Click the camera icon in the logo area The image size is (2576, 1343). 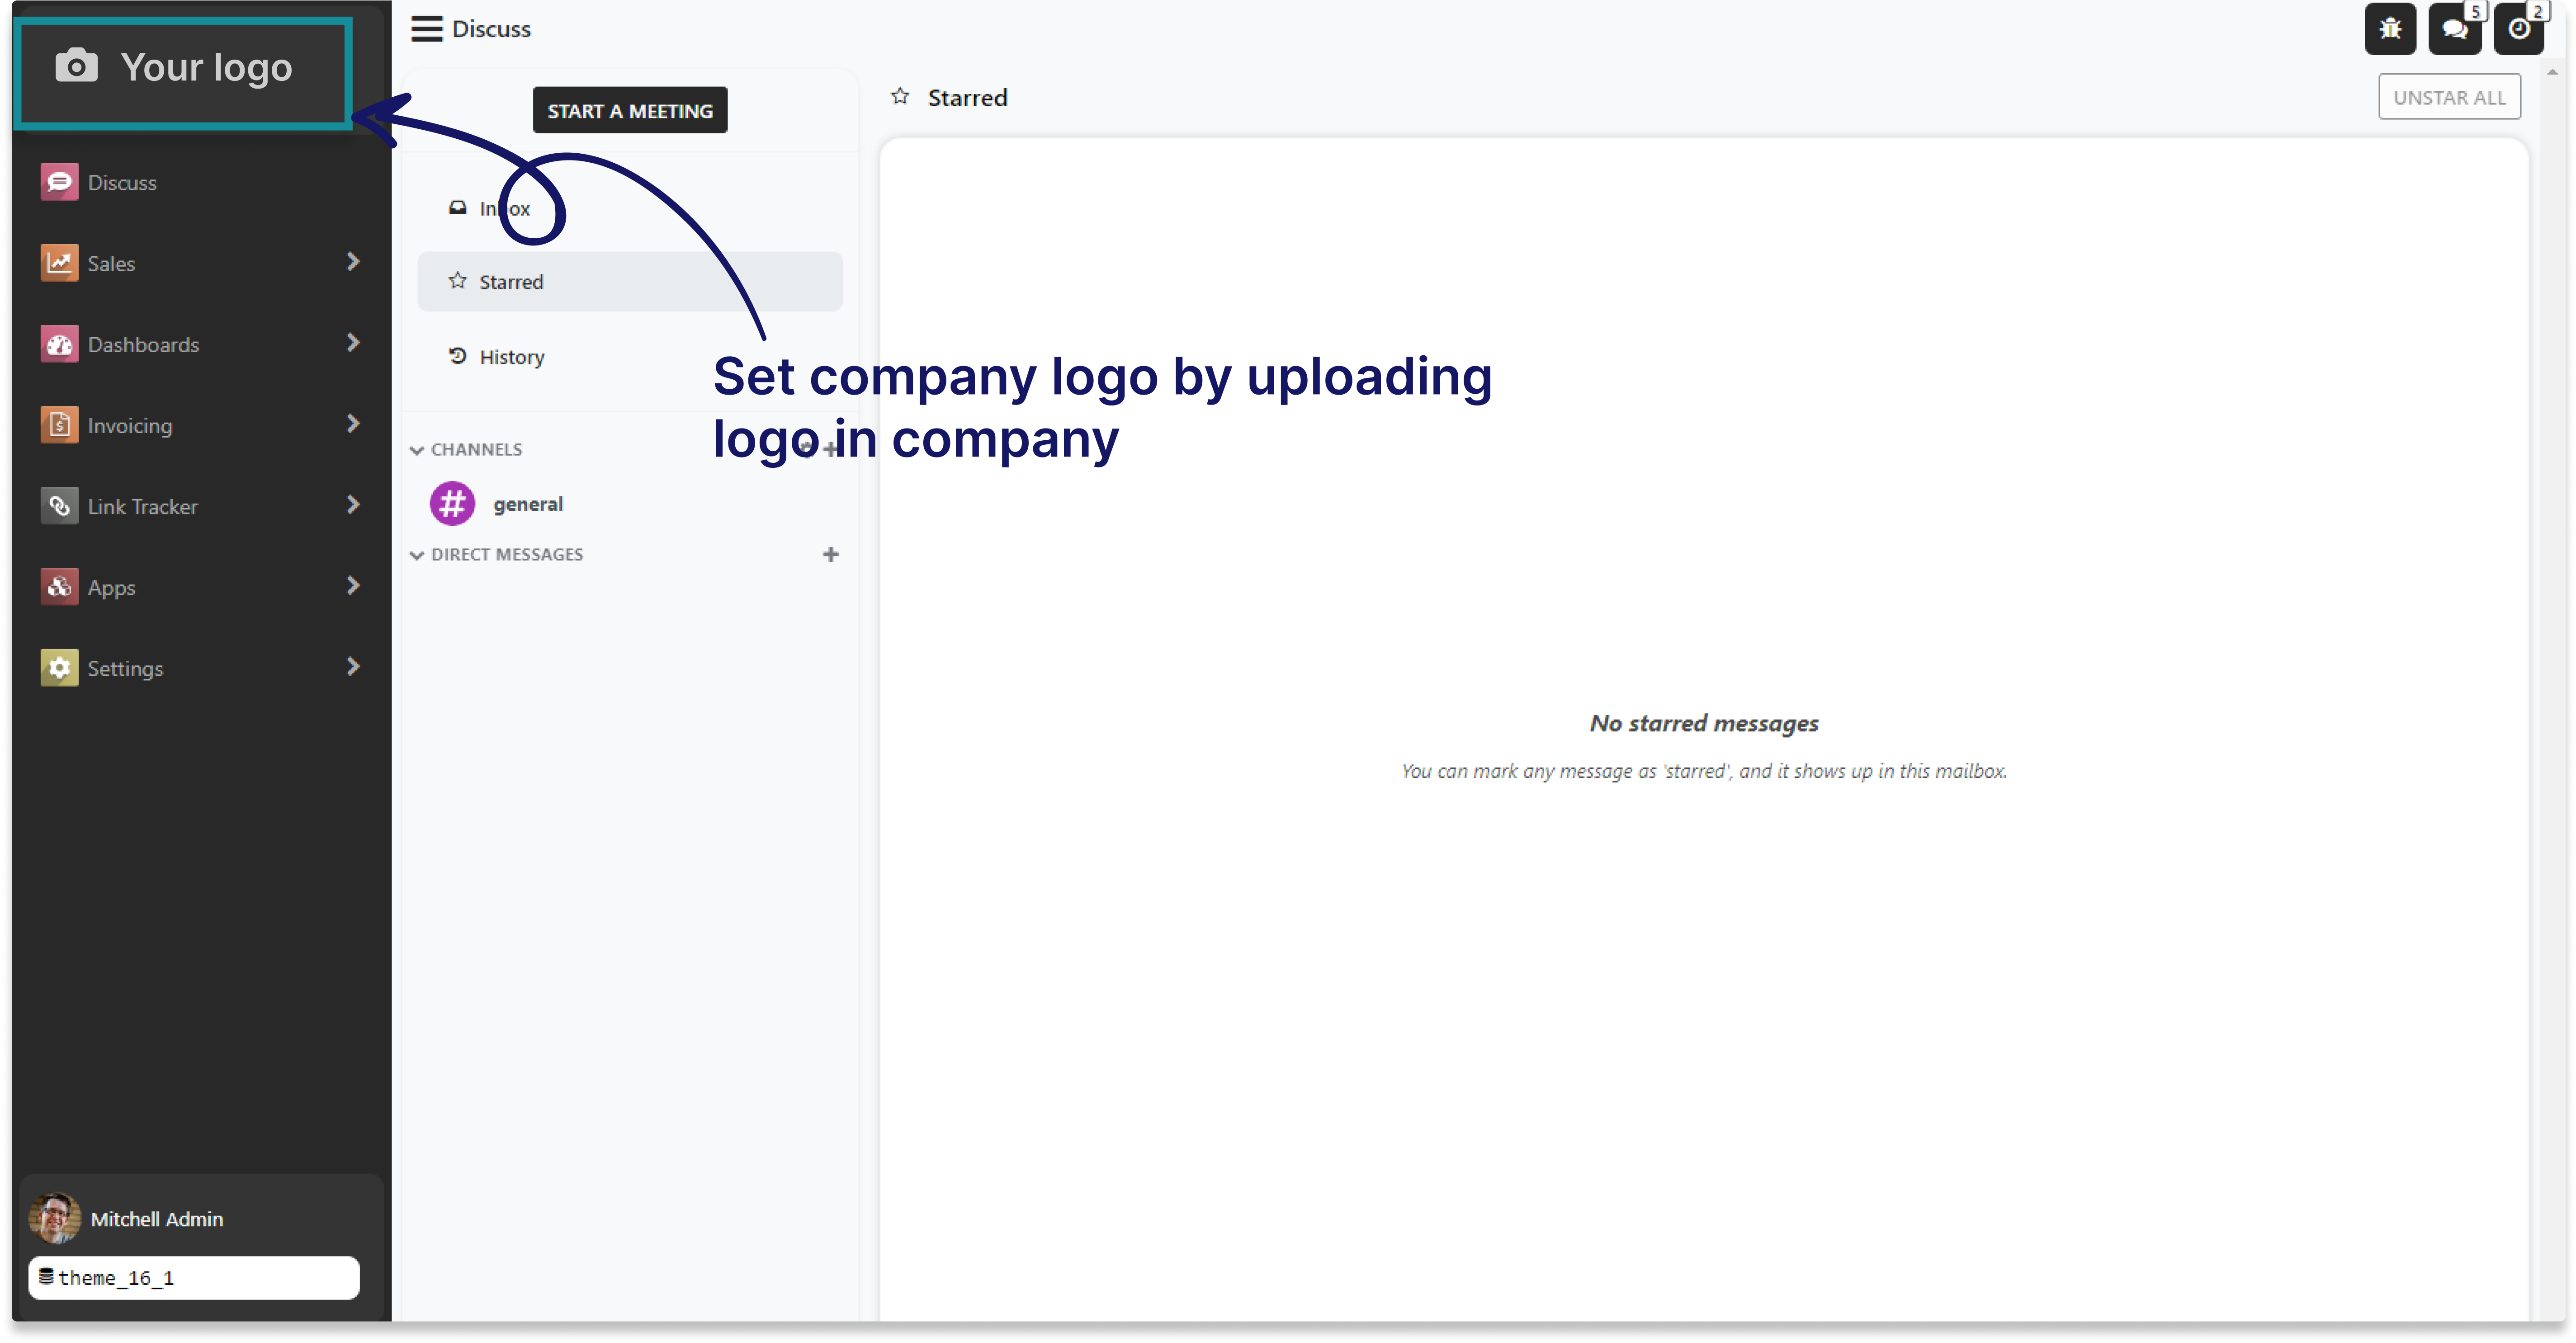coord(76,66)
